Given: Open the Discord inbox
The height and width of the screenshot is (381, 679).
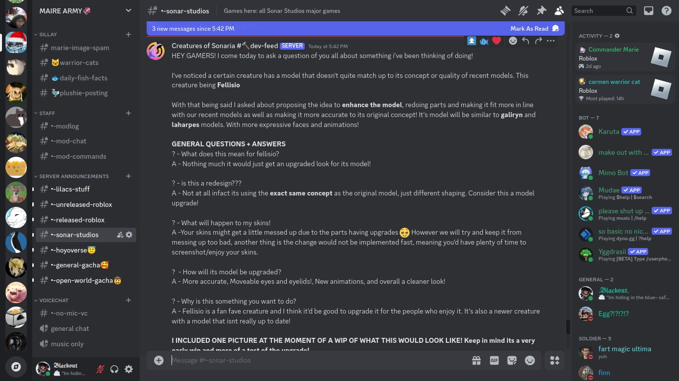Looking at the screenshot, I should point(648,10).
